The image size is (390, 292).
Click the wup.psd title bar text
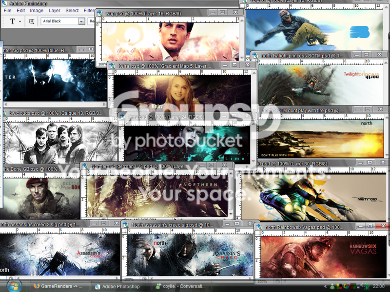pyautogui.click(x=143, y=14)
